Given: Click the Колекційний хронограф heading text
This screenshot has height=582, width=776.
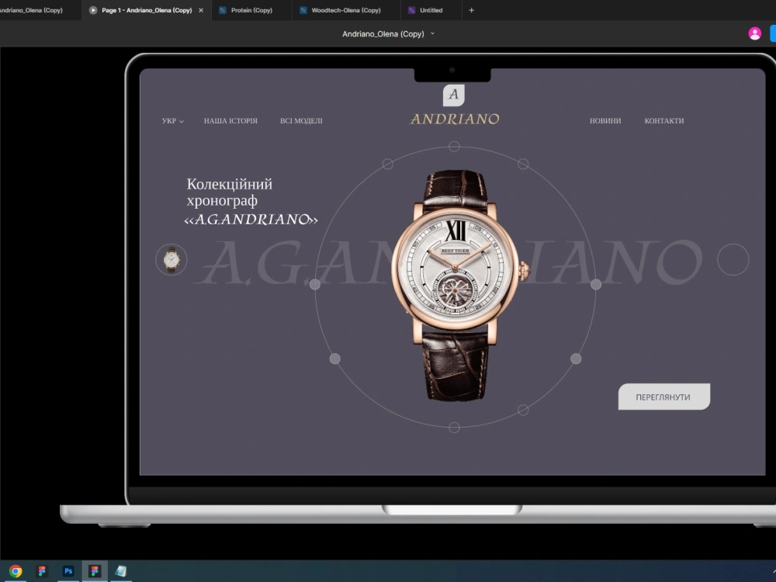Looking at the screenshot, I should pyautogui.click(x=229, y=192).
